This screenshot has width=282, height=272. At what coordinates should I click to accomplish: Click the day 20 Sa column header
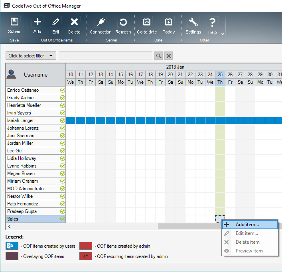pyautogui.click(x=170, y=79)
